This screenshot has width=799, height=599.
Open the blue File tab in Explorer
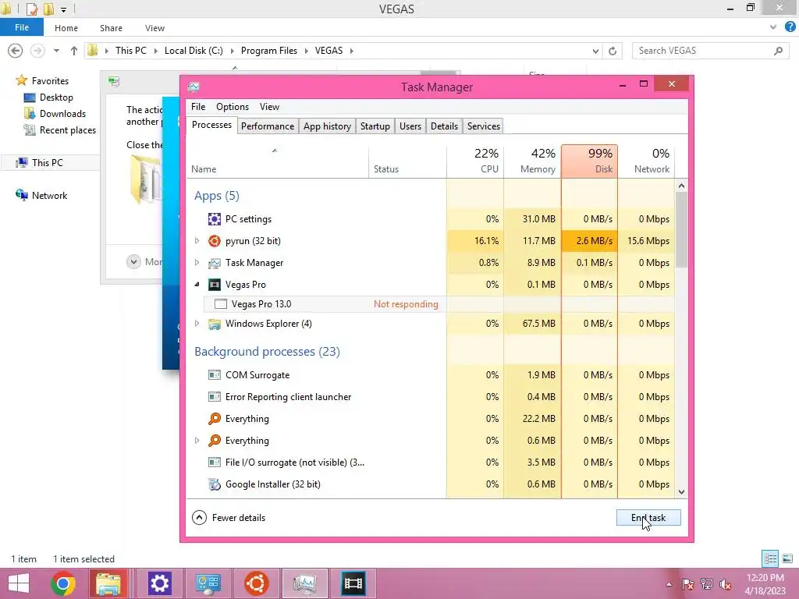tap(22, 27)
